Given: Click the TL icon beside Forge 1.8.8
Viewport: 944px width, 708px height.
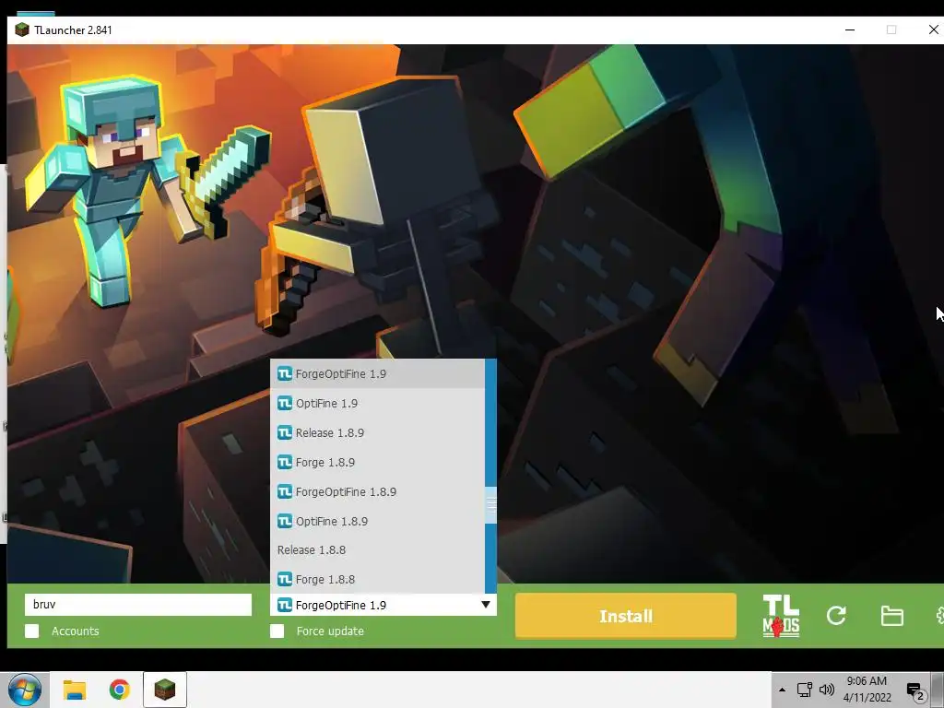Looking at the screenshot, I should pyautogui.click(x=285, y=579).
